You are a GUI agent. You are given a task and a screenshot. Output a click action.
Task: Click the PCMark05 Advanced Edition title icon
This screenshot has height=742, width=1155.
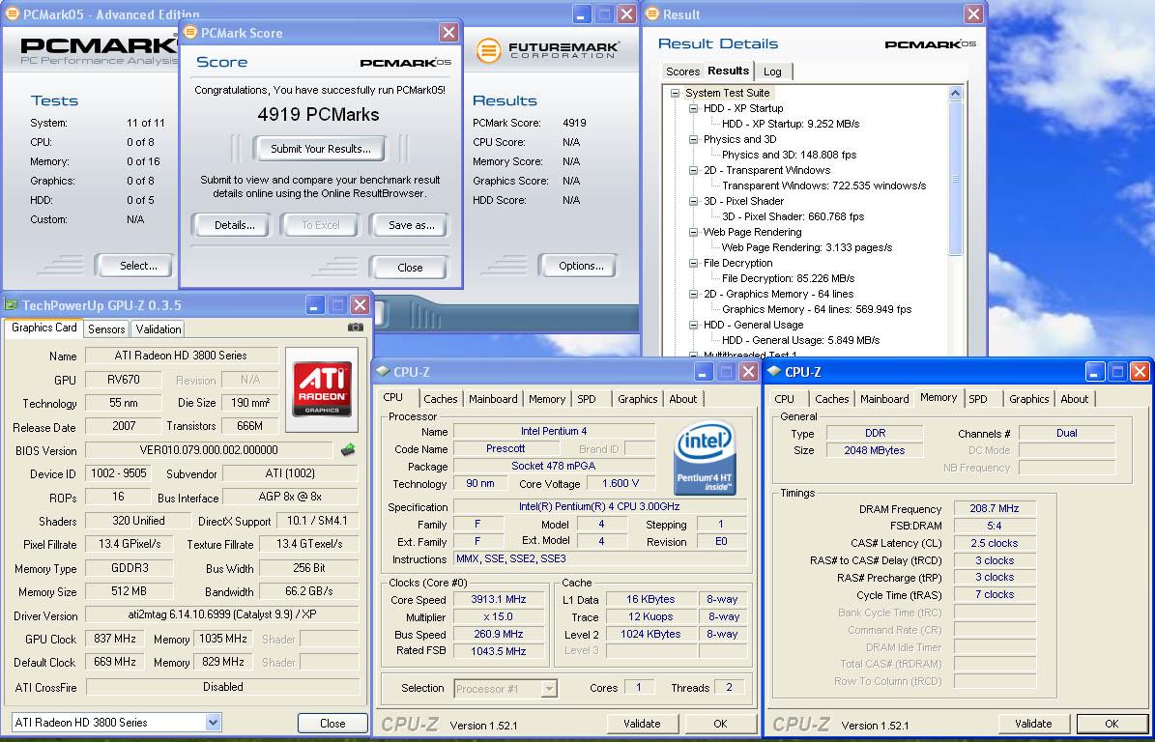click(12, 14)
